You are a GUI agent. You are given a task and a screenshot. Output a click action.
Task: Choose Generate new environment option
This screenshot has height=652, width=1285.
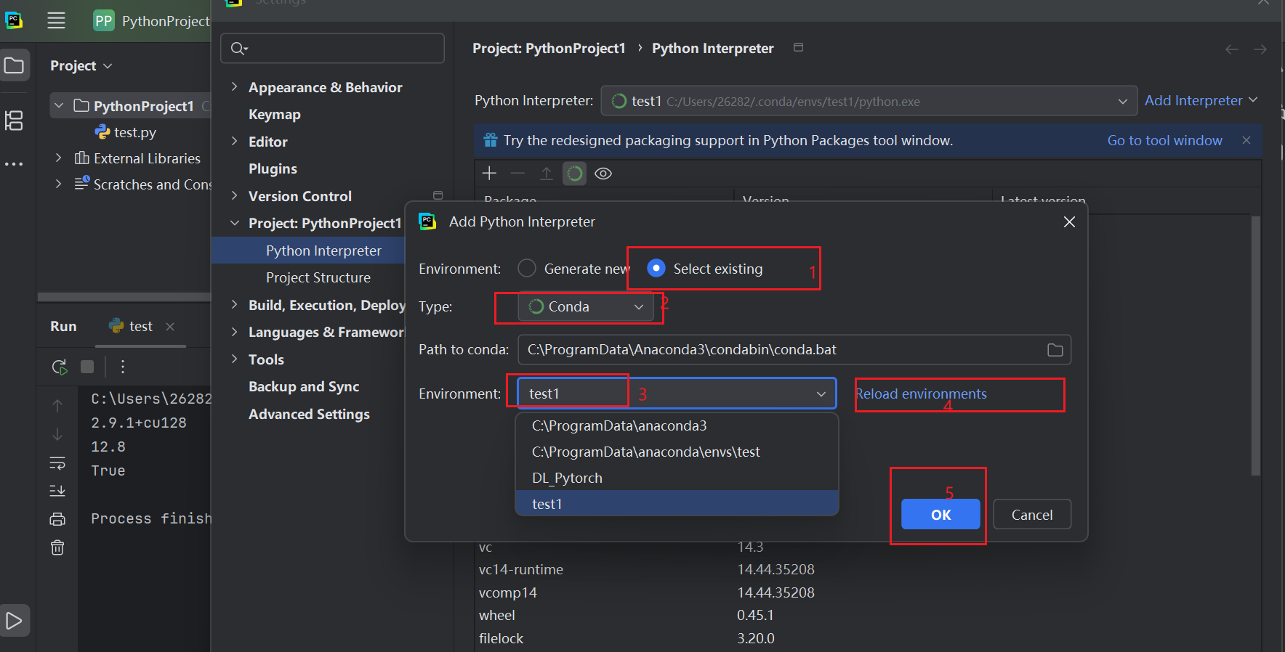pos(573,269)
